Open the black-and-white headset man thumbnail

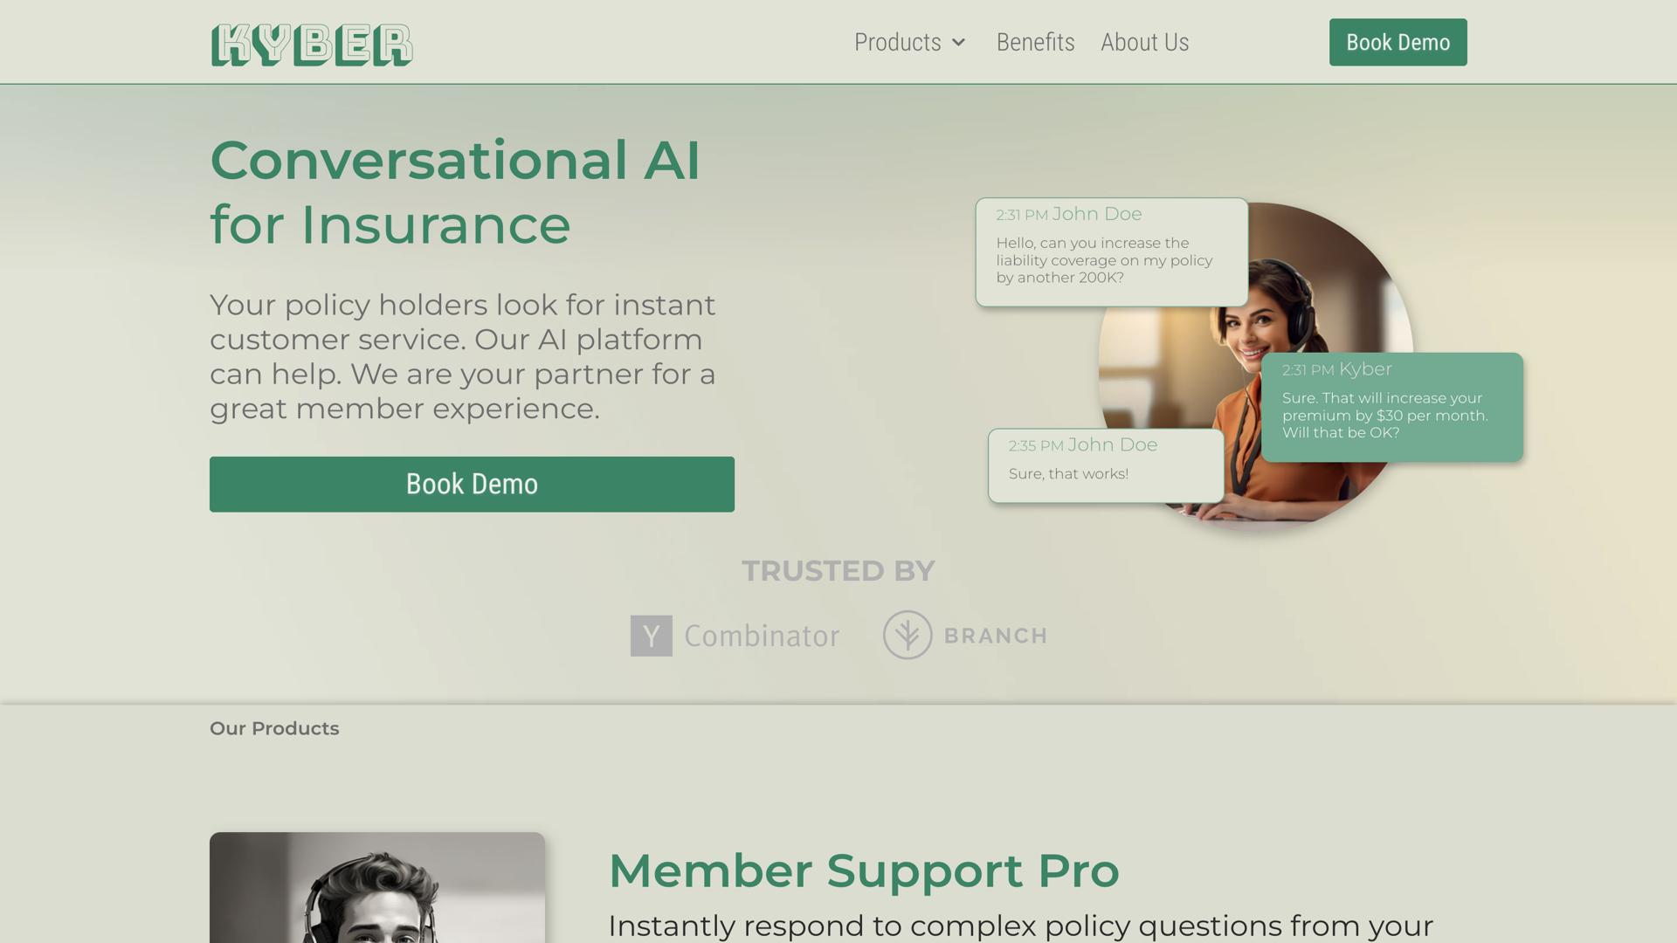[x=377, y=888]
